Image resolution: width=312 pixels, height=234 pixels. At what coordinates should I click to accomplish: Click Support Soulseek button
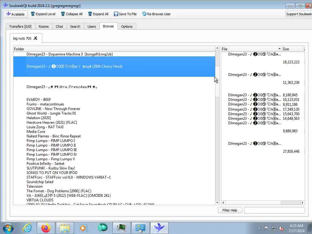tap(299, 14)
